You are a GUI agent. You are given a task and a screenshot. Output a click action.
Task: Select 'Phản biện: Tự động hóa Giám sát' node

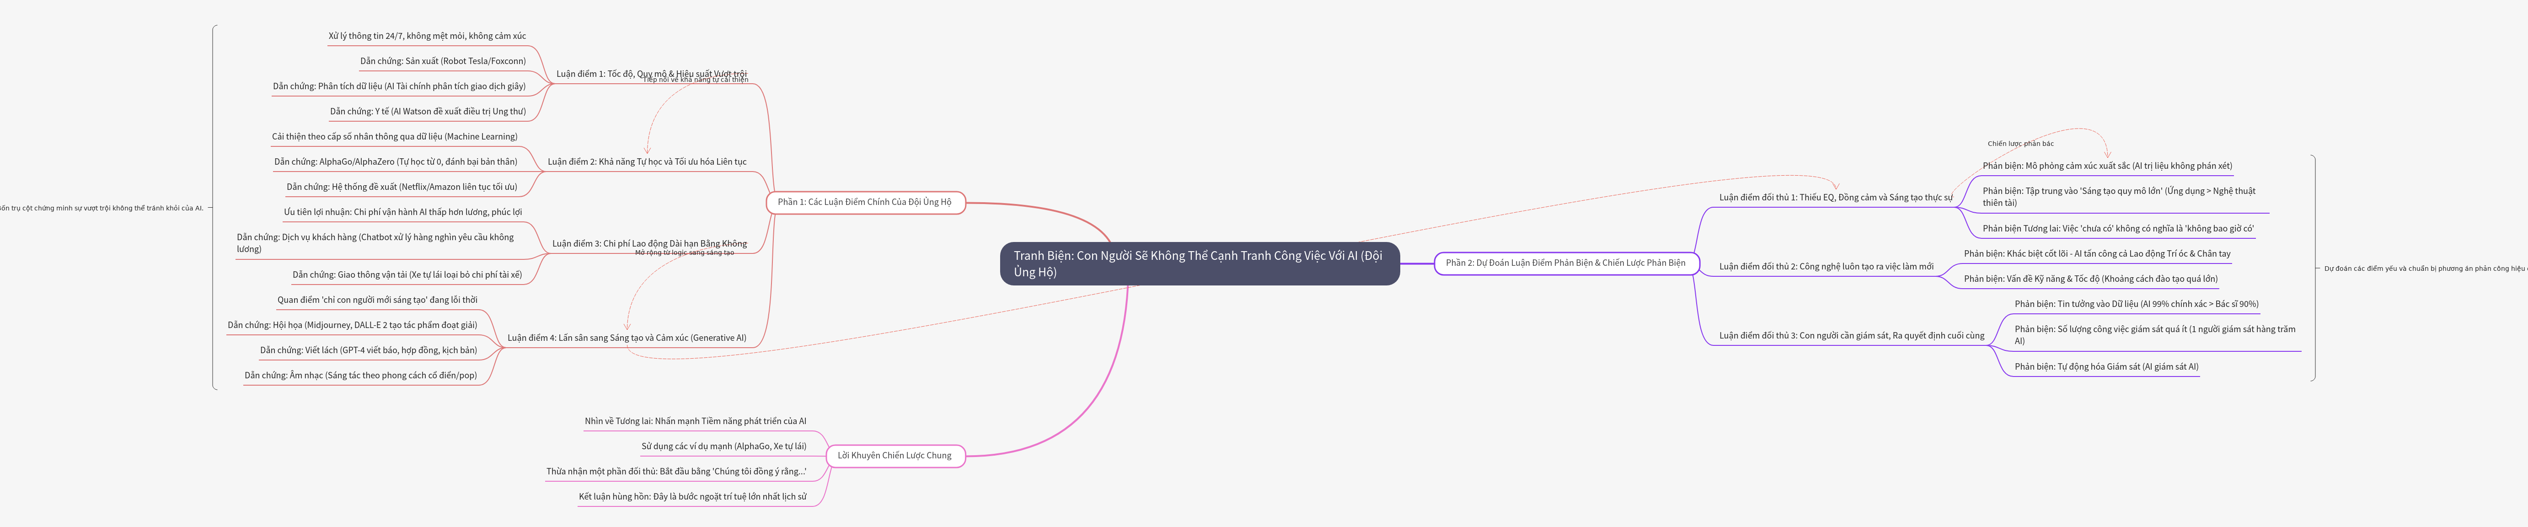click(2106, 367)
